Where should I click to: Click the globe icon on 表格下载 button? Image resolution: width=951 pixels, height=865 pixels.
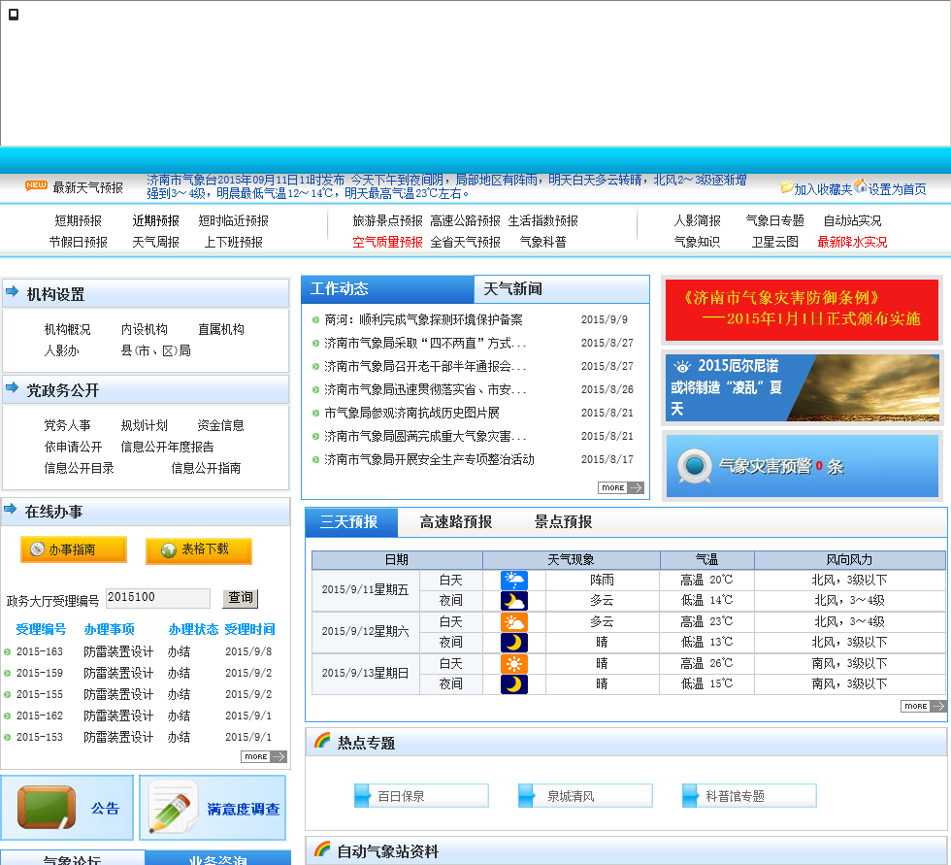(168, 549)
